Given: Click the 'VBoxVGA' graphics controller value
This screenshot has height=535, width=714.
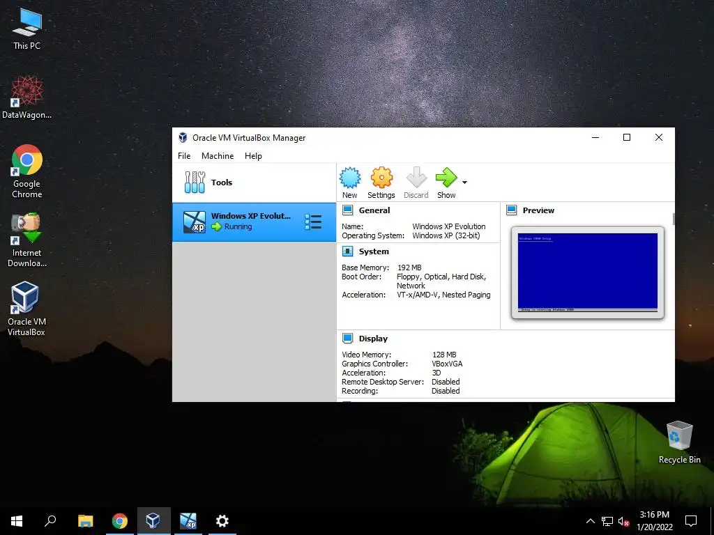Looking at the screenshot, I should (x=447, y=364).
